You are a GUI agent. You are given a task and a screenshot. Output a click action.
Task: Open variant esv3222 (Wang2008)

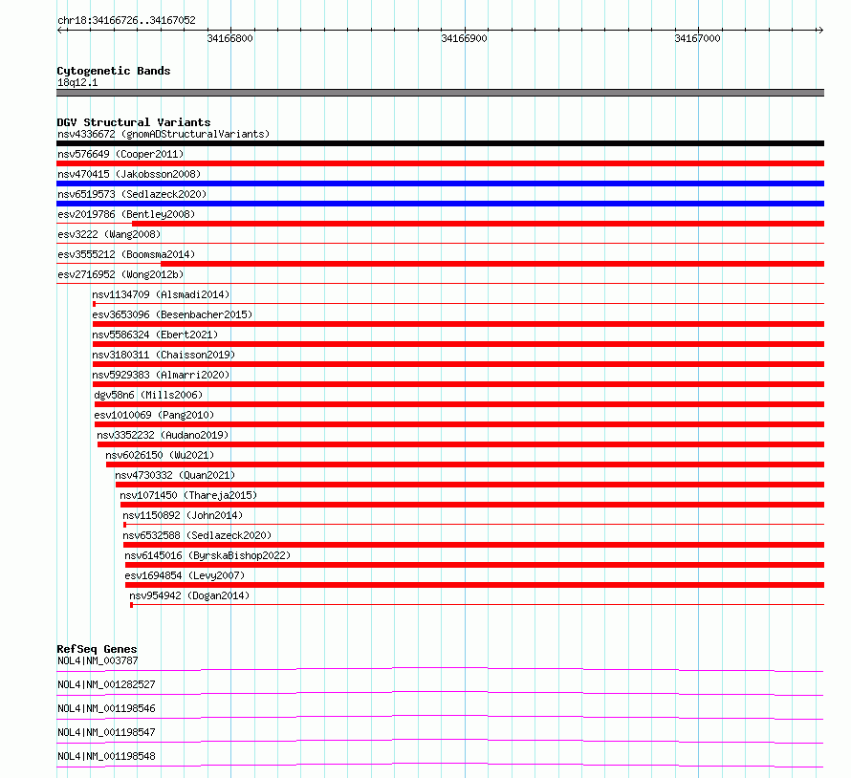[109, 234]
